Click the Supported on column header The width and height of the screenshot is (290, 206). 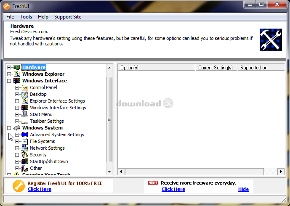coord(261,67)
